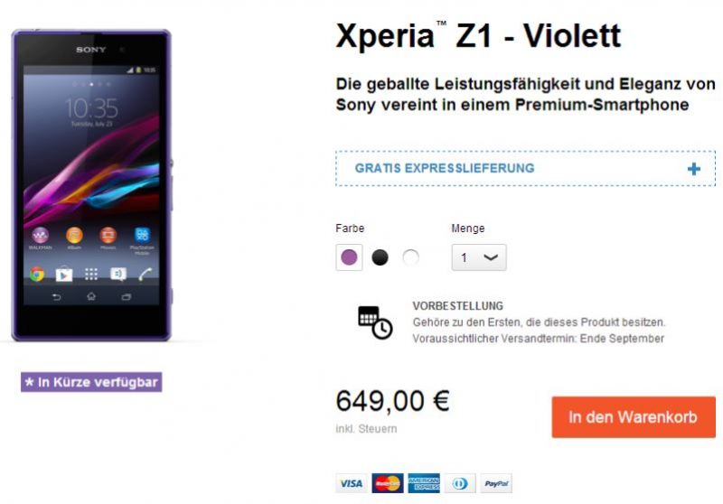Click the pre-order calendar clock icon
Viewport: 723px width, 504px height.
point(375,322)
